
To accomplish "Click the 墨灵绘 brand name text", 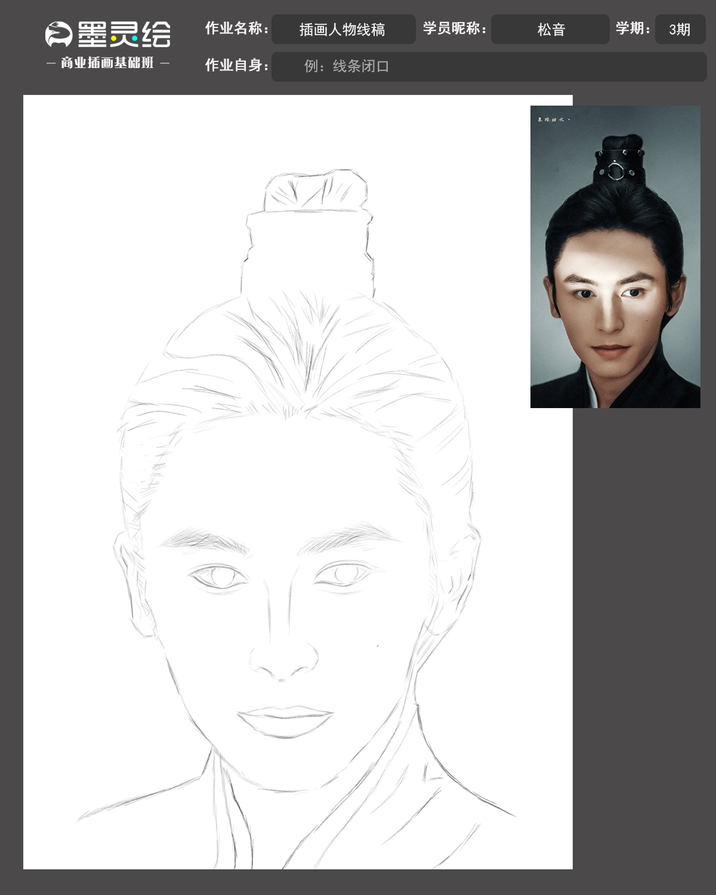I will 124,35.
